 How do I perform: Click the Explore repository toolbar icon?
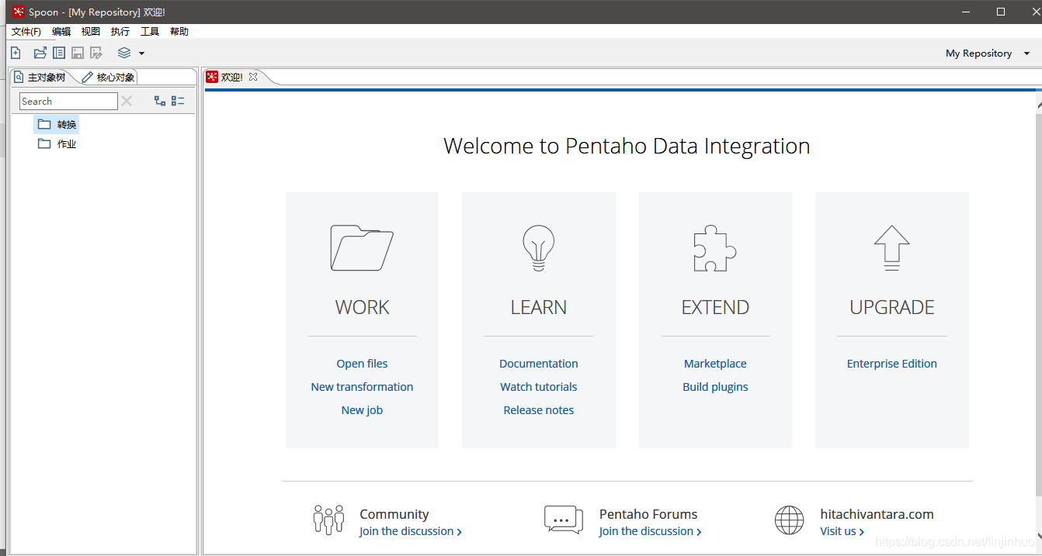coord(59,53)
